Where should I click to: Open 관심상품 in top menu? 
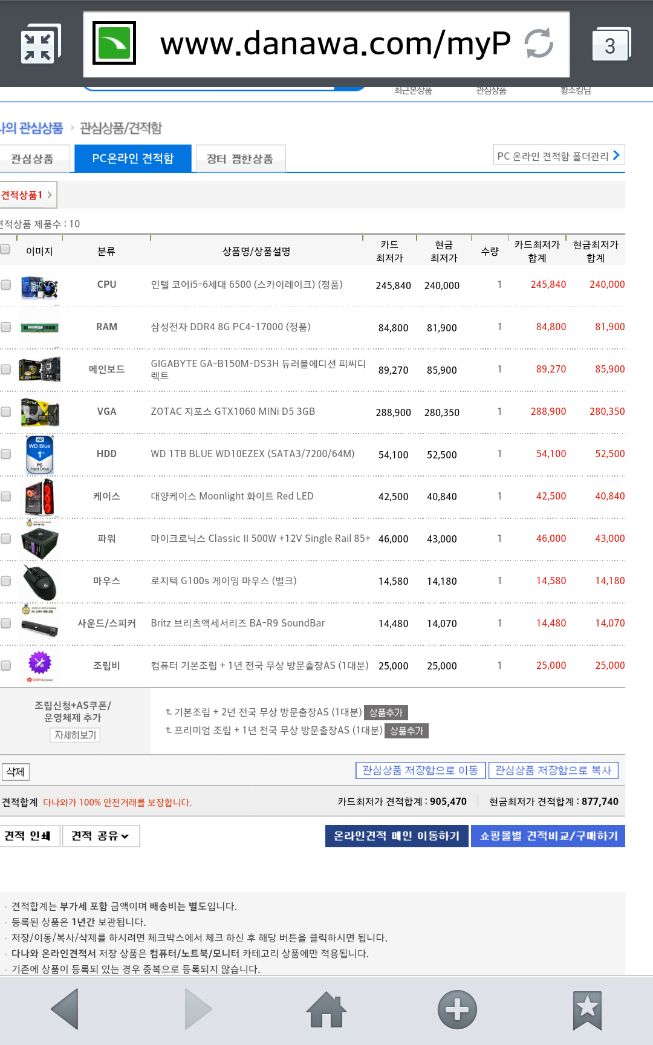pos(491,91)
